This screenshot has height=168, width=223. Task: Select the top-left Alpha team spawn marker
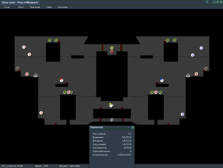tap(24, 47)
